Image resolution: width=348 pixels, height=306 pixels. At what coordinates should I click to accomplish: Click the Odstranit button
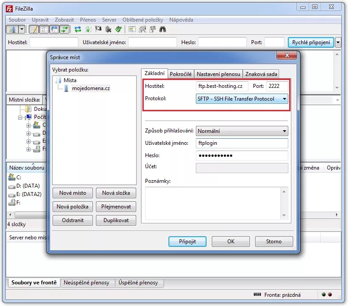[73, 220]
